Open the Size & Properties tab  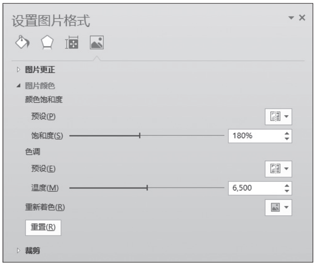pyautogui.click(x=71, y=42)
